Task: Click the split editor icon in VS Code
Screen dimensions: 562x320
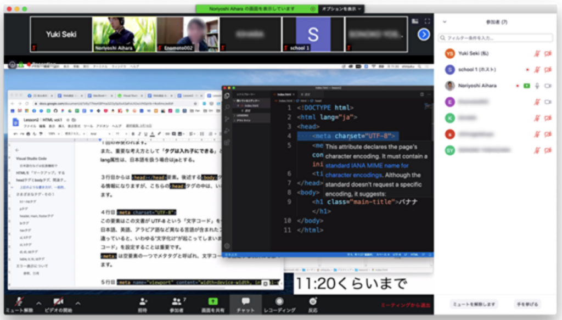Action: click(x=422, y=94)
